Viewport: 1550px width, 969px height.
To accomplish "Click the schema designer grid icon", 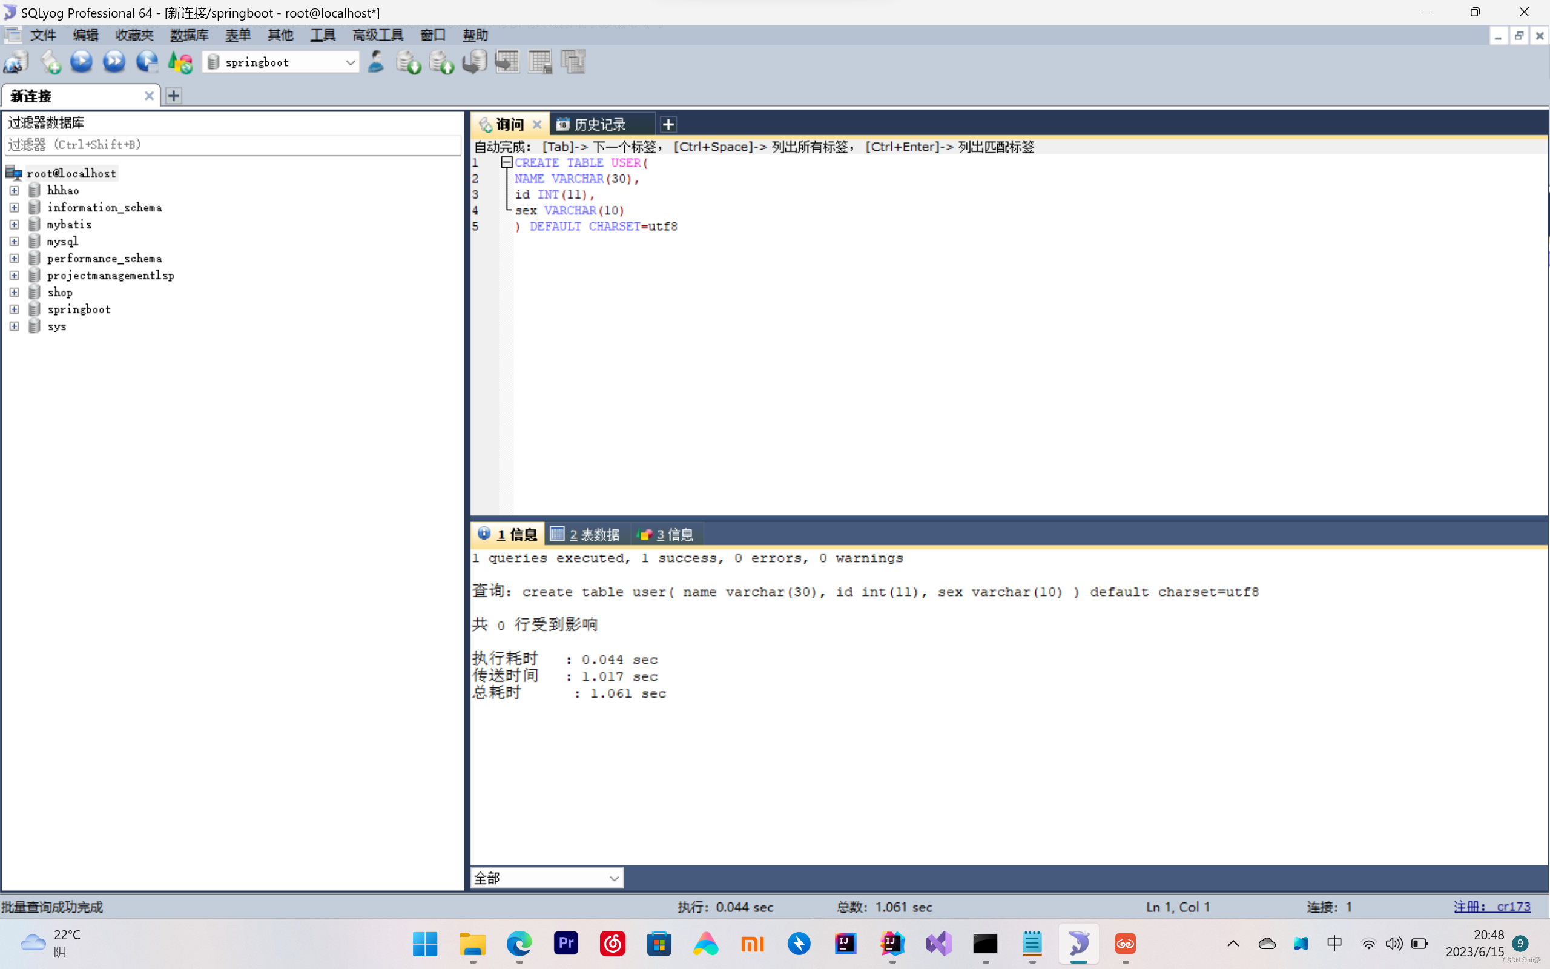I will coord(540,62).
